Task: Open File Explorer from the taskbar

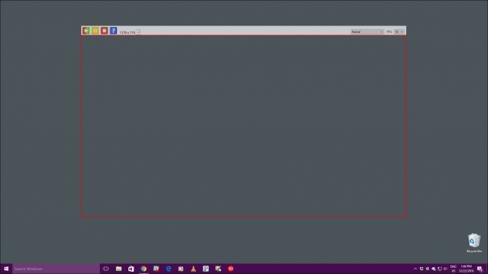Action: [x=119, y=269]
